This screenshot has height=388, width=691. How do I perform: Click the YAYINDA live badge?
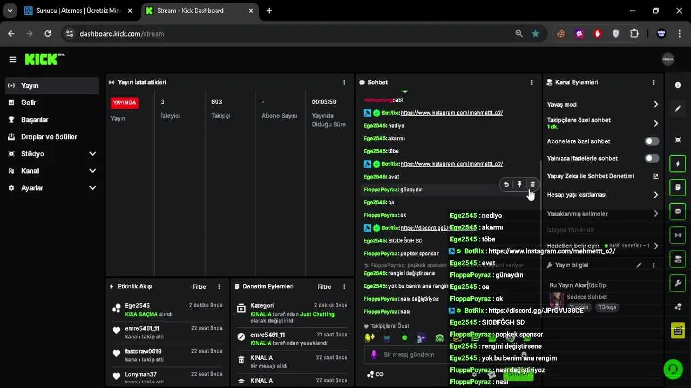coord(125,102)
